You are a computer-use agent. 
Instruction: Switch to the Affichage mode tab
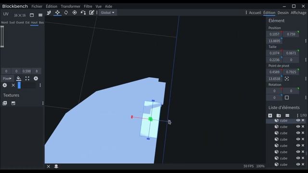(298, 12)
